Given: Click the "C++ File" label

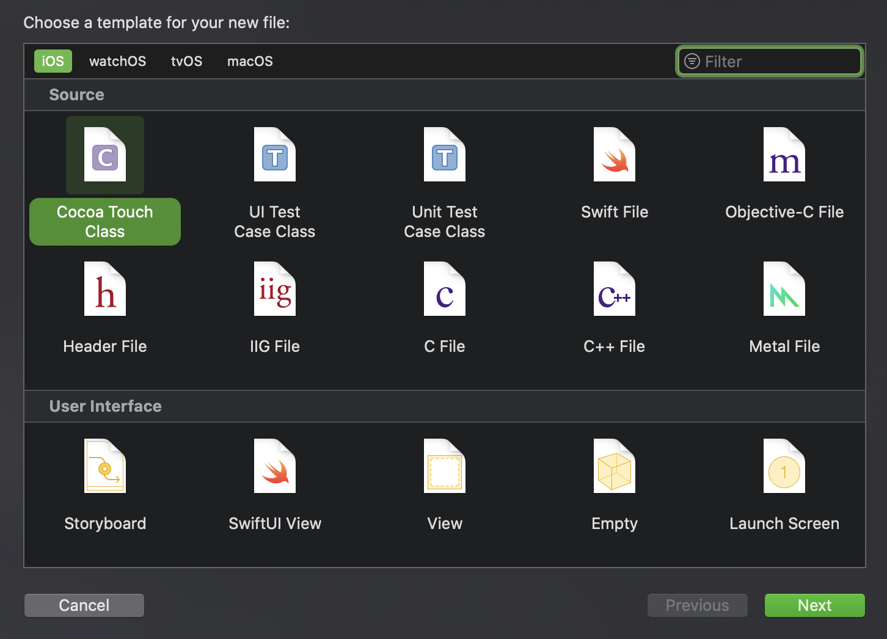Looking at the screenshot, I should click(x=615, y=346).
